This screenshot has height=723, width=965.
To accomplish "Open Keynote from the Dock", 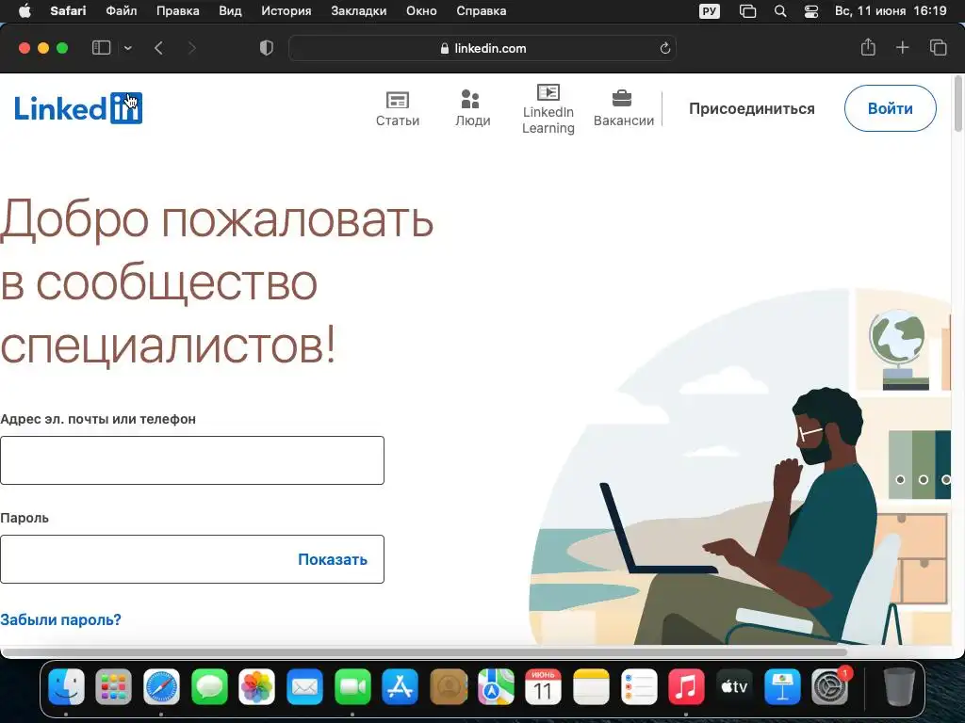I will pyautogui.click(x=782, y=686).
